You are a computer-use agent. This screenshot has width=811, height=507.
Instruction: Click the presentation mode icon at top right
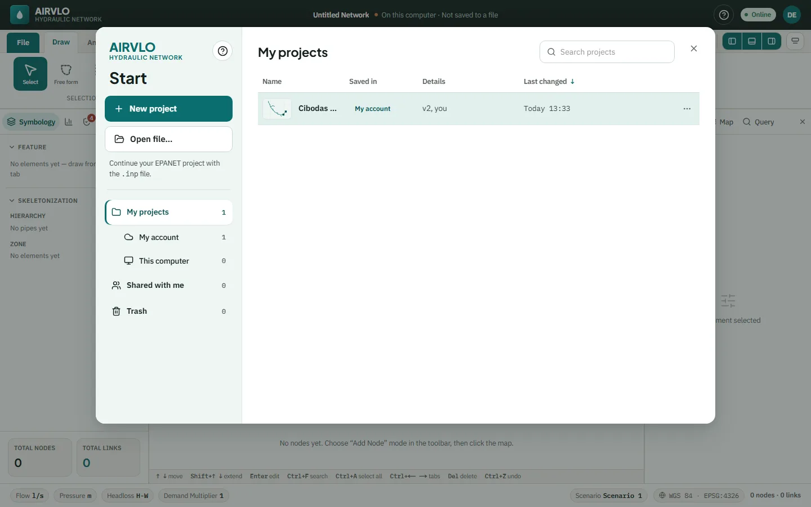pyautogui.click(x=795, y=41)
